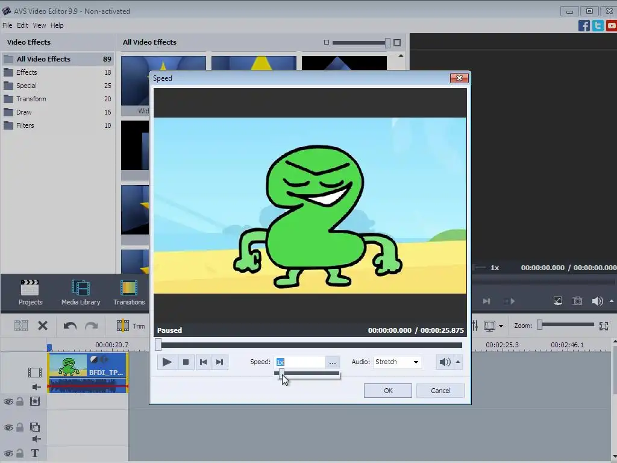The image size is (617, 463).
Task: Toggle video effects track visibility eye
Action: pyautogui.click(x=8, y=402)
